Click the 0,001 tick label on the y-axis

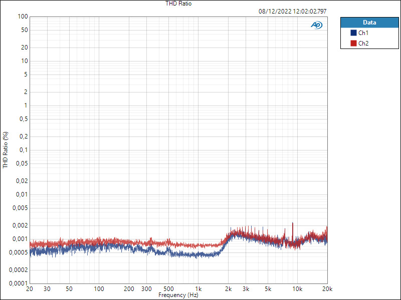(x=20, y=239)
